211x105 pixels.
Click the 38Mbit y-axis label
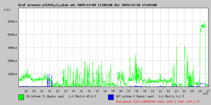point(12,48)
